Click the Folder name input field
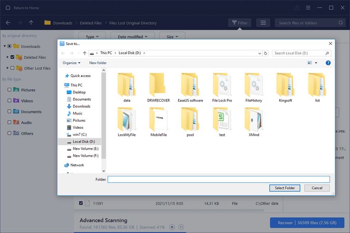The height and width of the screenshot is (233, 350). point(218,179)
